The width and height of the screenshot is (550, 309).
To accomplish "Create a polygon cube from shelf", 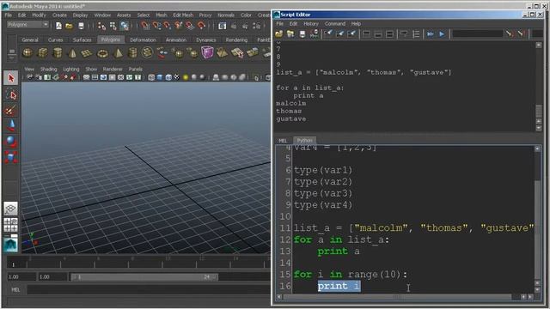I will point(42,53).
